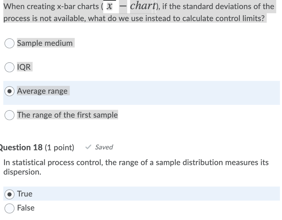Select True for Question 18

pos(9,194)
